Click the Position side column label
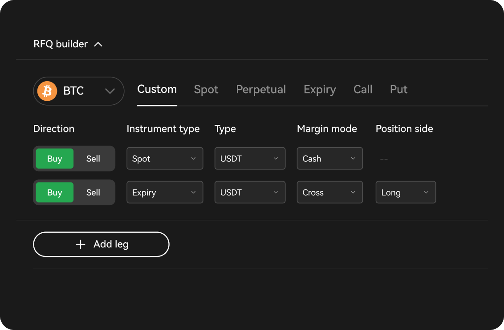The image size is (504, 330). (x=404, y=129)
